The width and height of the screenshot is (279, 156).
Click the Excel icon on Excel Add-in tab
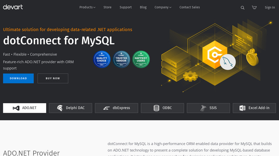[242, 108]
